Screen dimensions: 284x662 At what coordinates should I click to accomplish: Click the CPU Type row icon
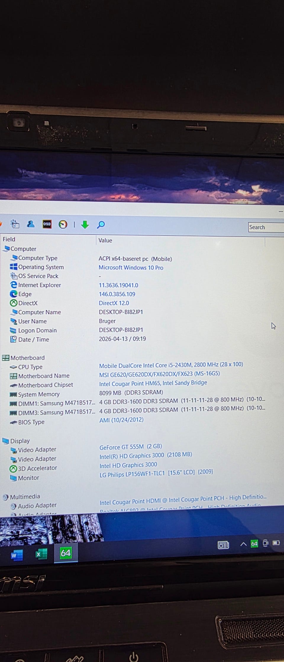tap(13, 367)
